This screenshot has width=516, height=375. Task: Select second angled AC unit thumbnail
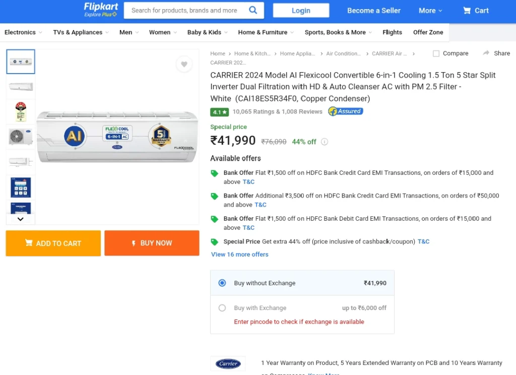click(20, 87)
